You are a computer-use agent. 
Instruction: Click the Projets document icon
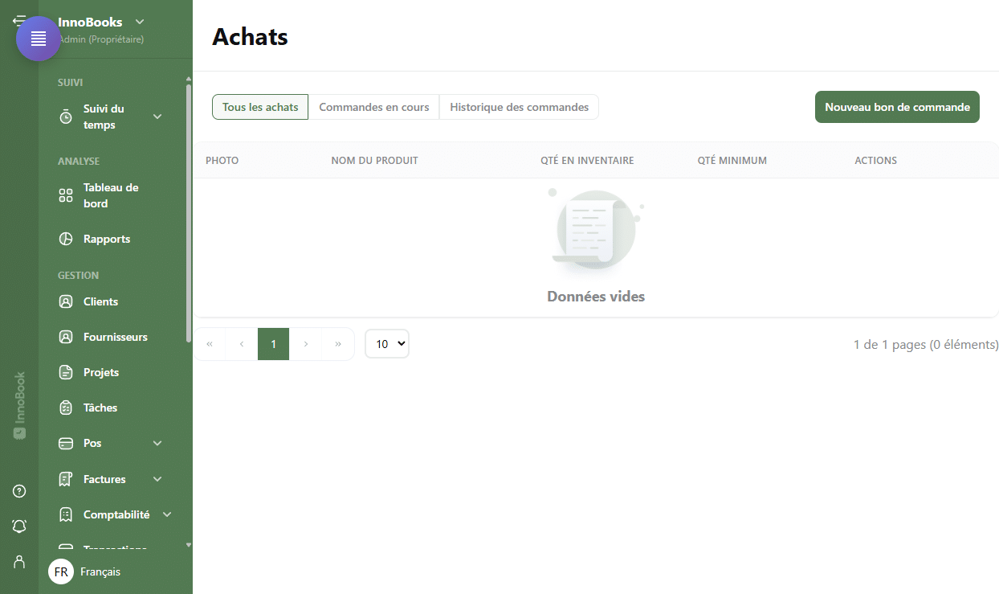[66, 372]
